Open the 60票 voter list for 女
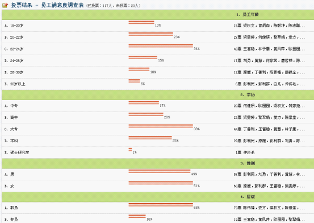314x223 pixels. point(269,186)
